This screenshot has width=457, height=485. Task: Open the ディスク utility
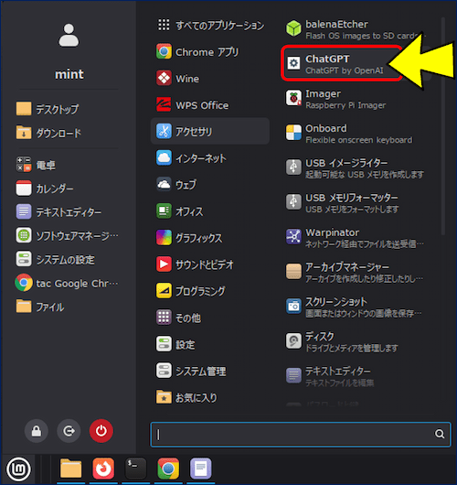tap(356, 341)
